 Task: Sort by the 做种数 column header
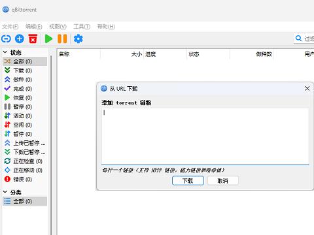(x=252, y=54)
